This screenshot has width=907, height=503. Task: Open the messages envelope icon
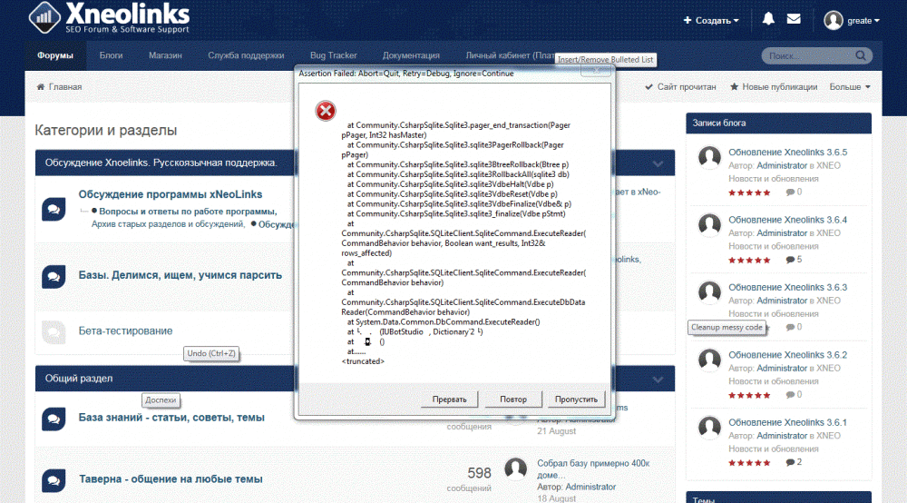tap(794, 19)
